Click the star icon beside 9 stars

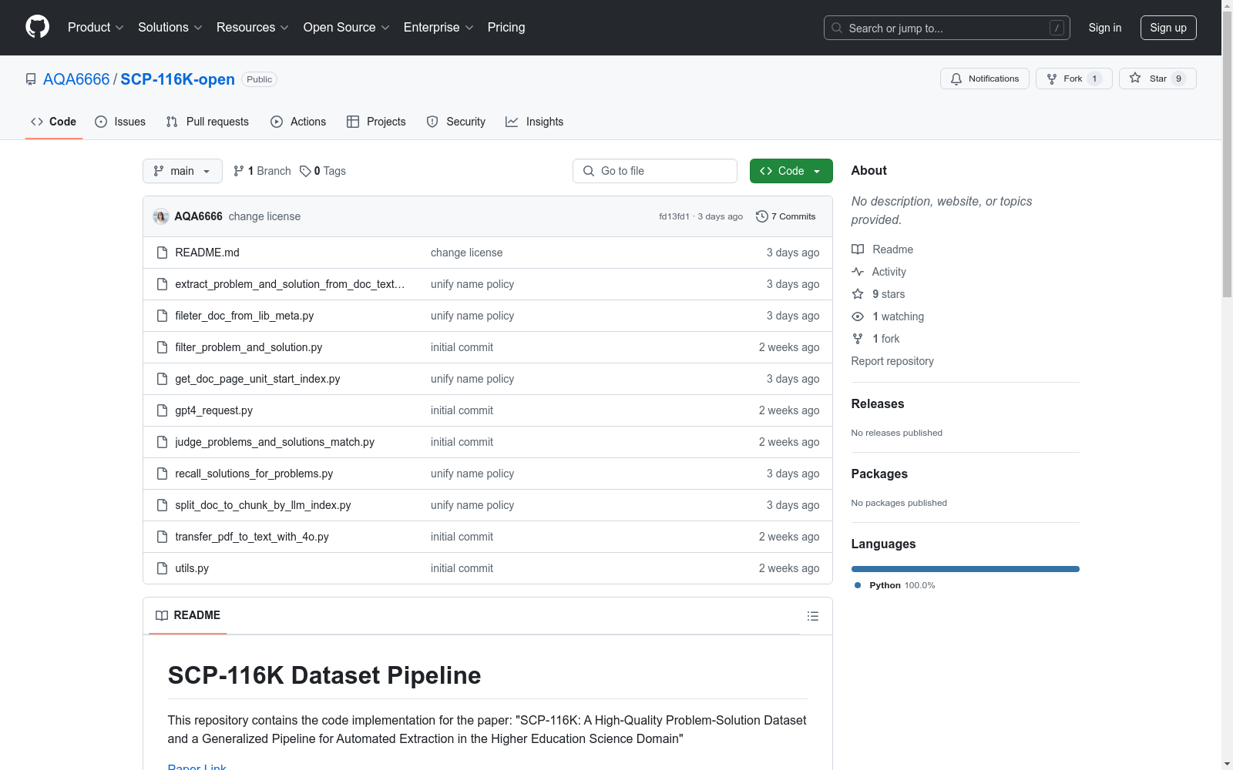[x=858, y=294]
